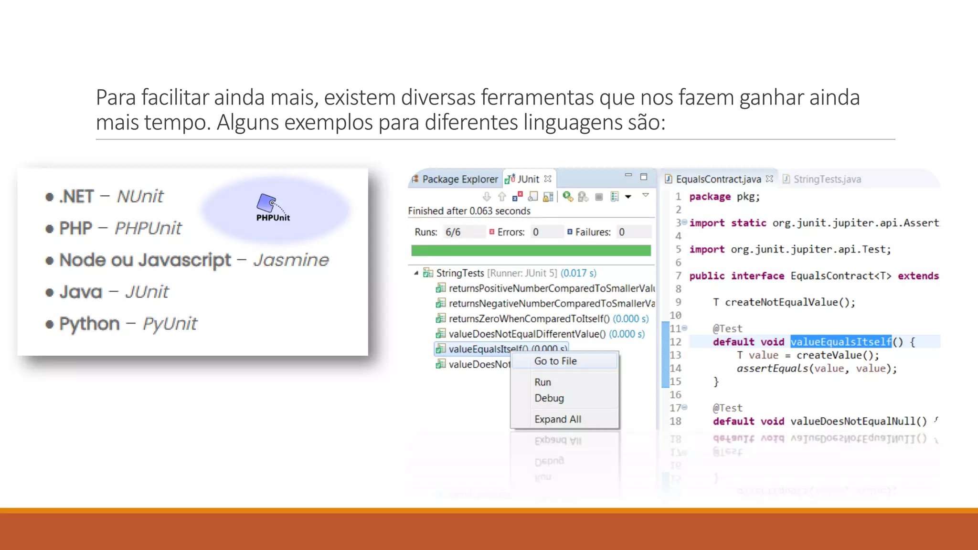Open JUnit View Menu triangle

coord(645,195)
